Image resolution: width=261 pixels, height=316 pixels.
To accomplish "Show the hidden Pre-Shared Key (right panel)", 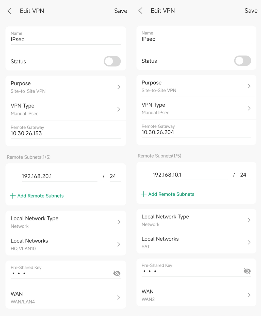I will click(x=247, y=271).
